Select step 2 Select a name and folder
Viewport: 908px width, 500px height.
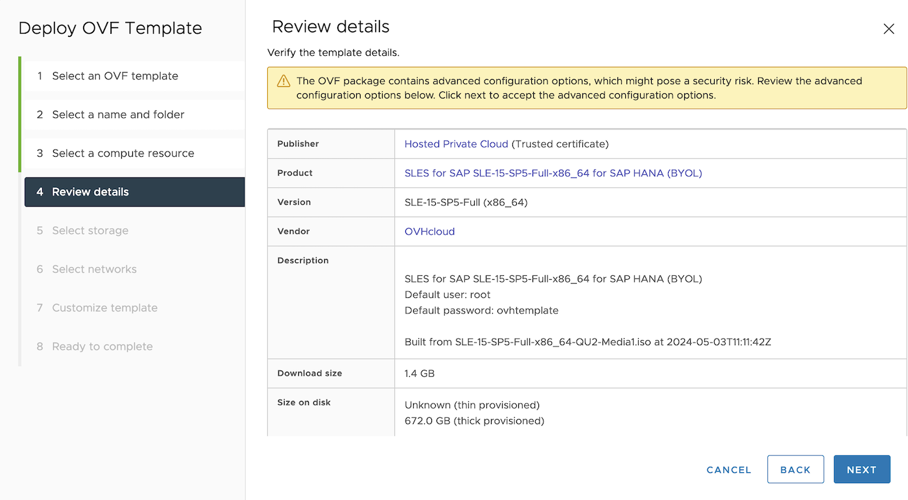tap(119, 114)
